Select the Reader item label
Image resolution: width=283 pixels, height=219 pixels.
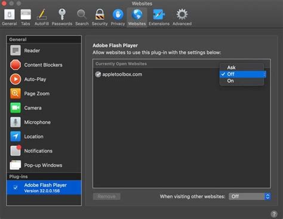[32, 51]
